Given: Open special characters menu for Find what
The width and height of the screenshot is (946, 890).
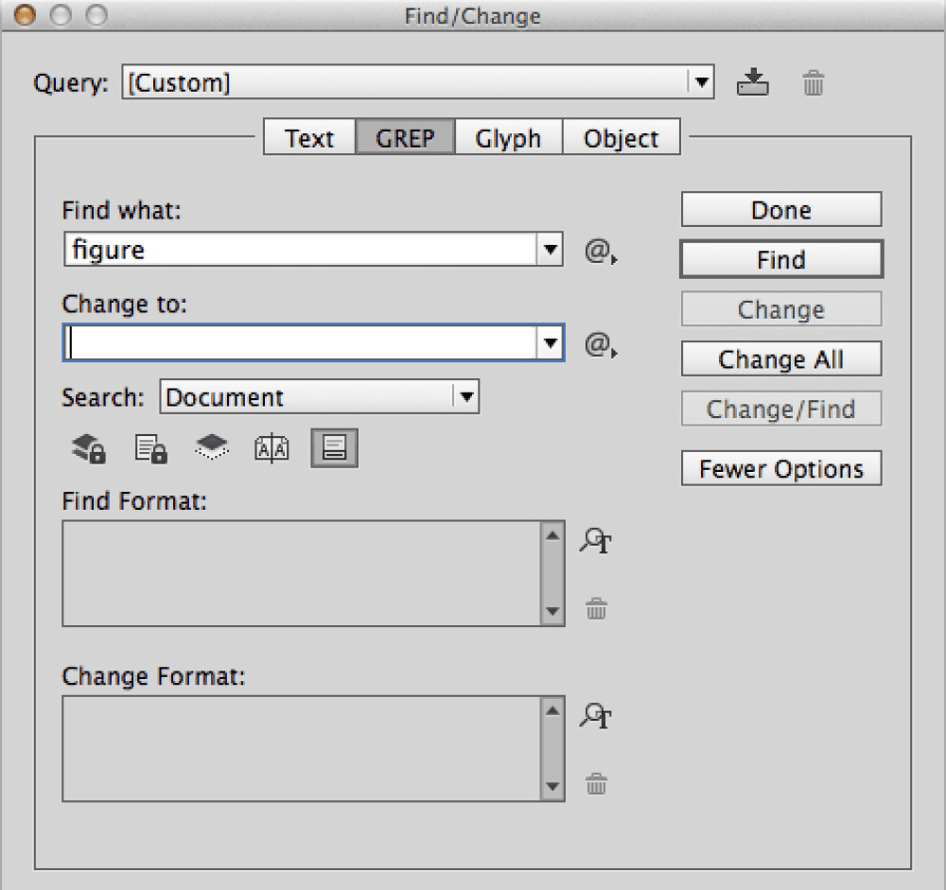Looking at the screenshot, I should point(598,252).
